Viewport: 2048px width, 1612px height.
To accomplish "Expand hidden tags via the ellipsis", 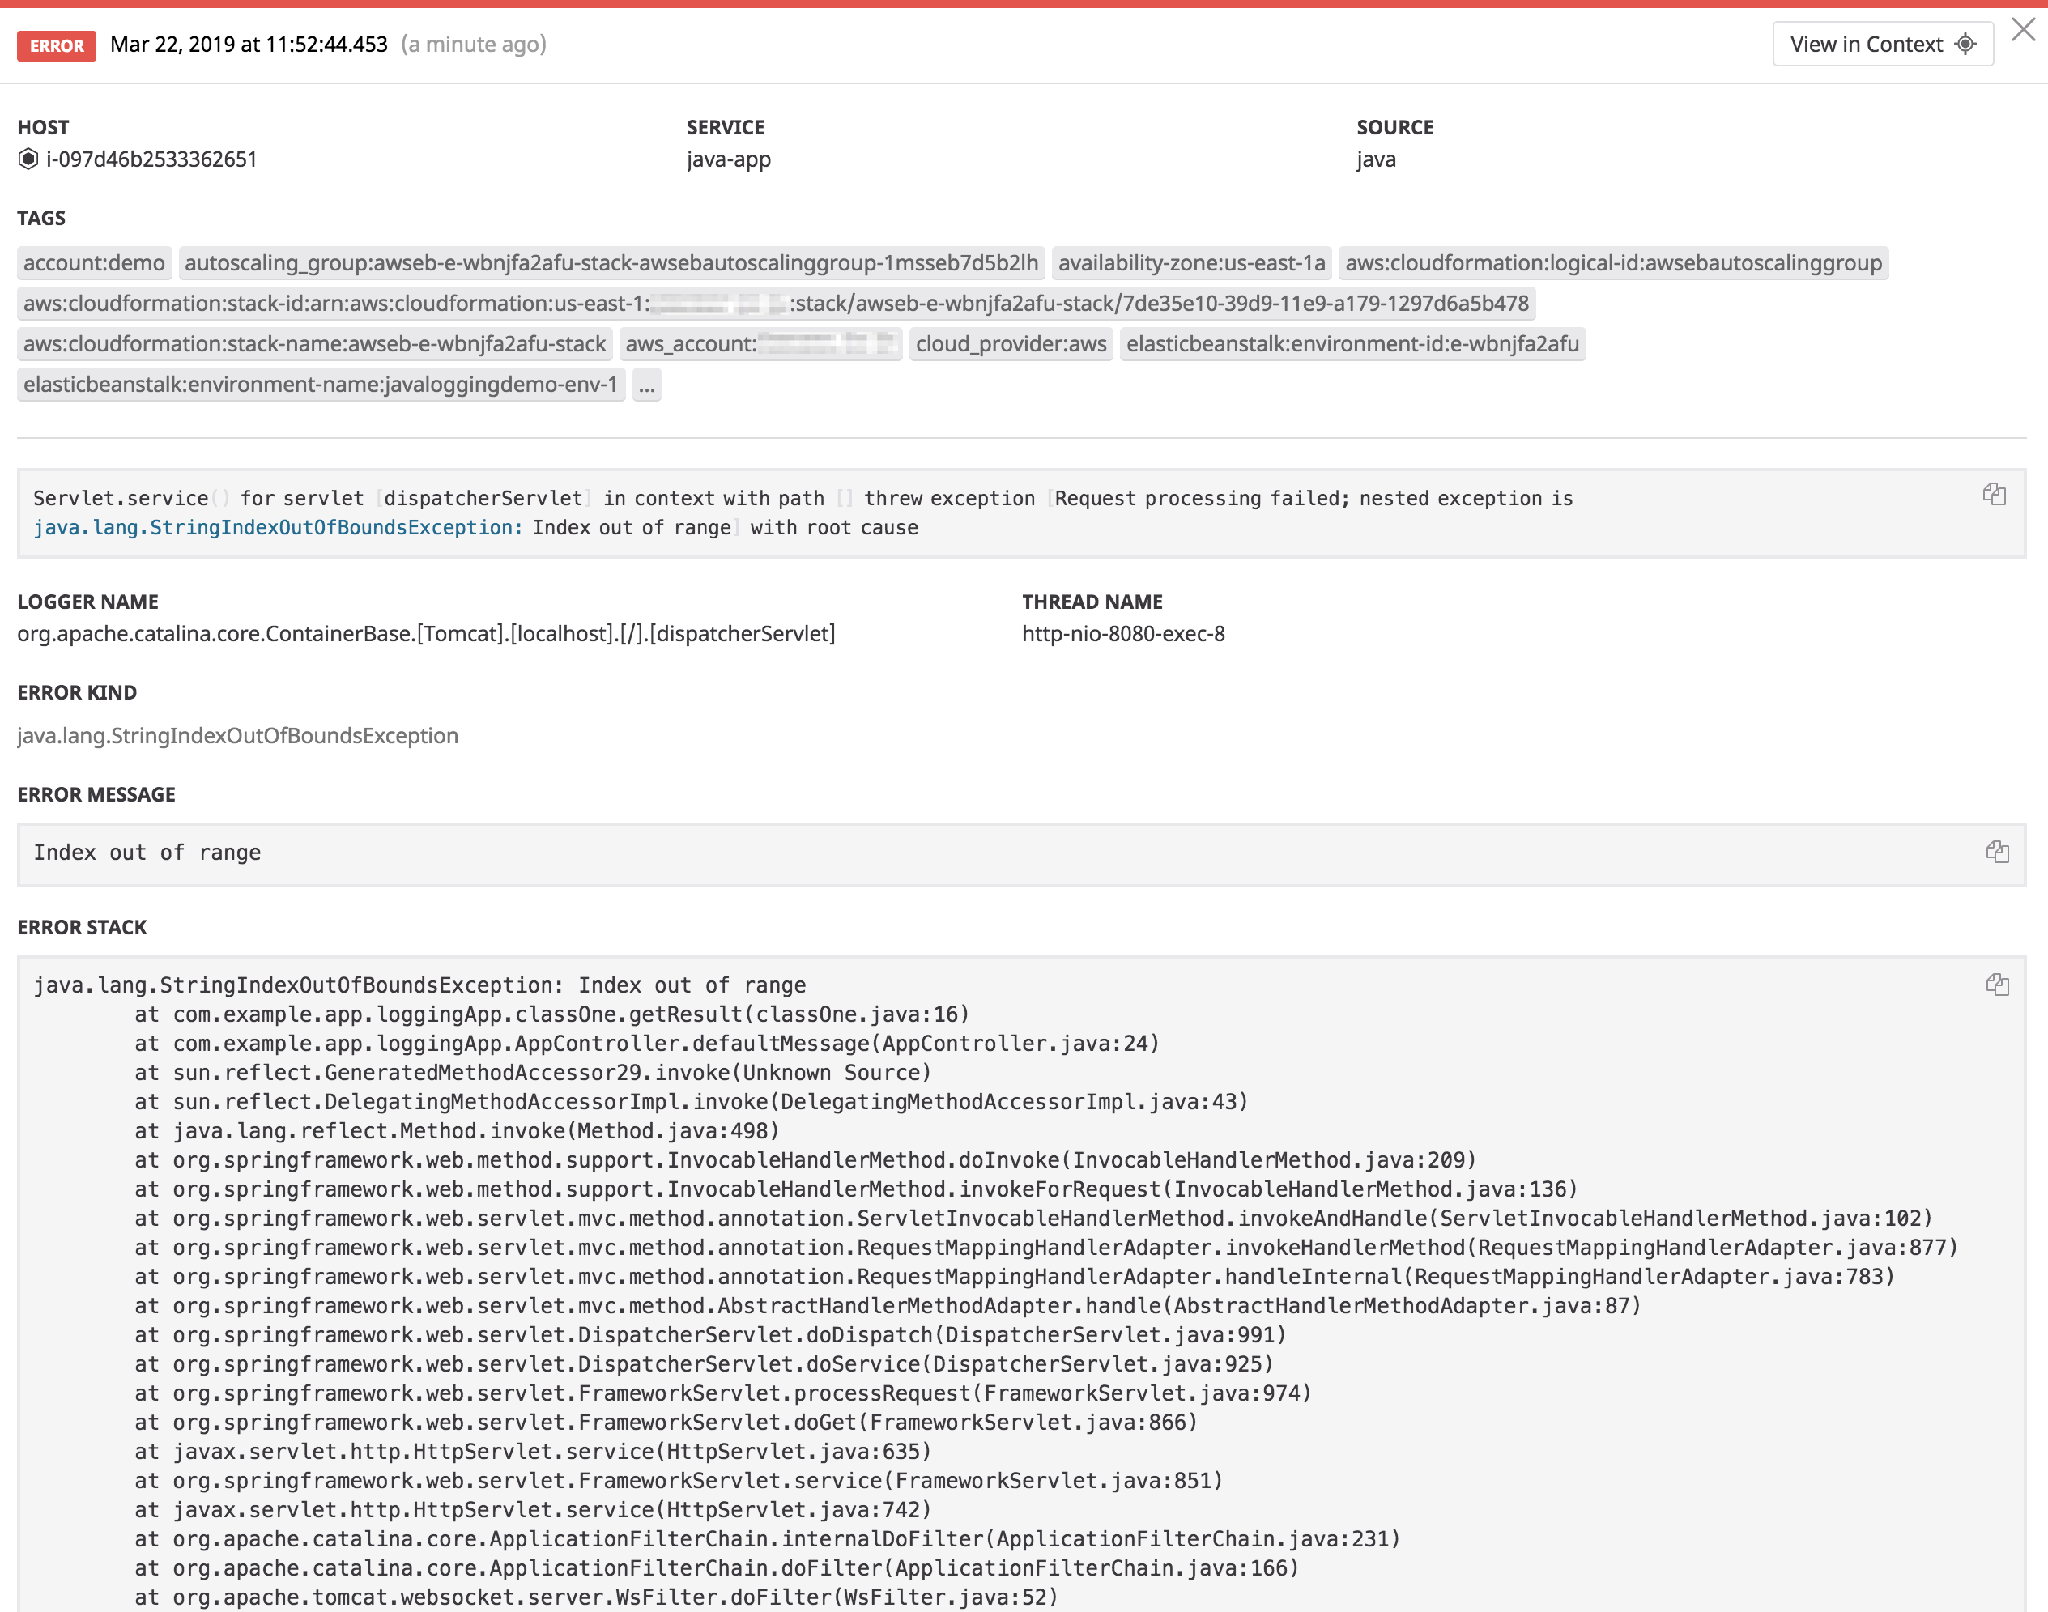I will (x=646, y=384).
